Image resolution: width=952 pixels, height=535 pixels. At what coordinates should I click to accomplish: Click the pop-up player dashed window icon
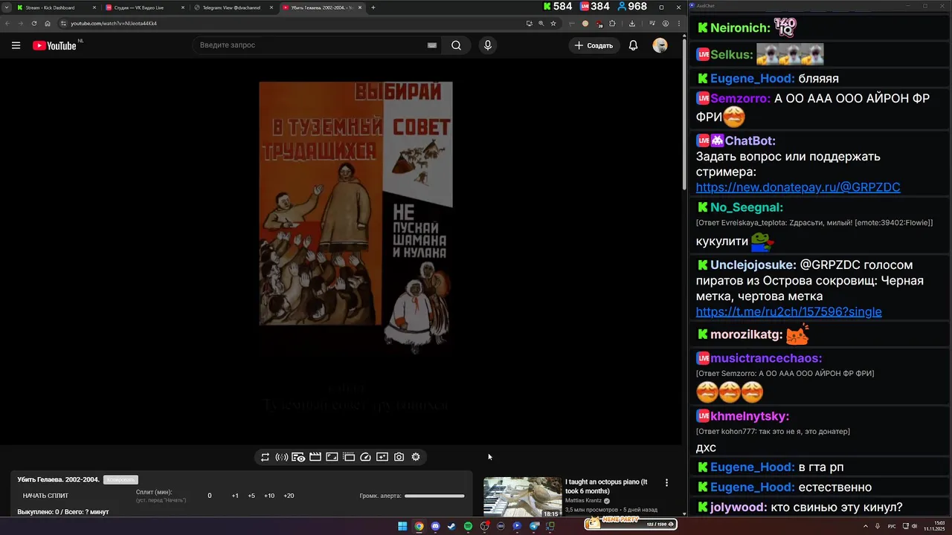click(x=349, y=457)
